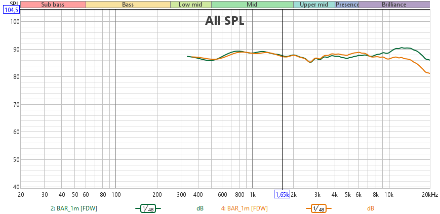Select the Presence frequency band
Image resolution: width=440 pixels, height=214 pixels.
click(347, 5)
